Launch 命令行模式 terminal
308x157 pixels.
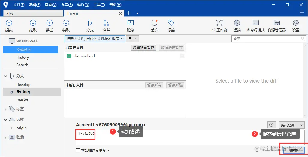(x=256, y=26)
